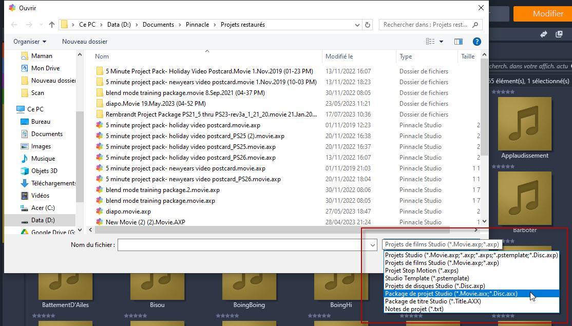Open the file name suggestions dropdown

372,245
